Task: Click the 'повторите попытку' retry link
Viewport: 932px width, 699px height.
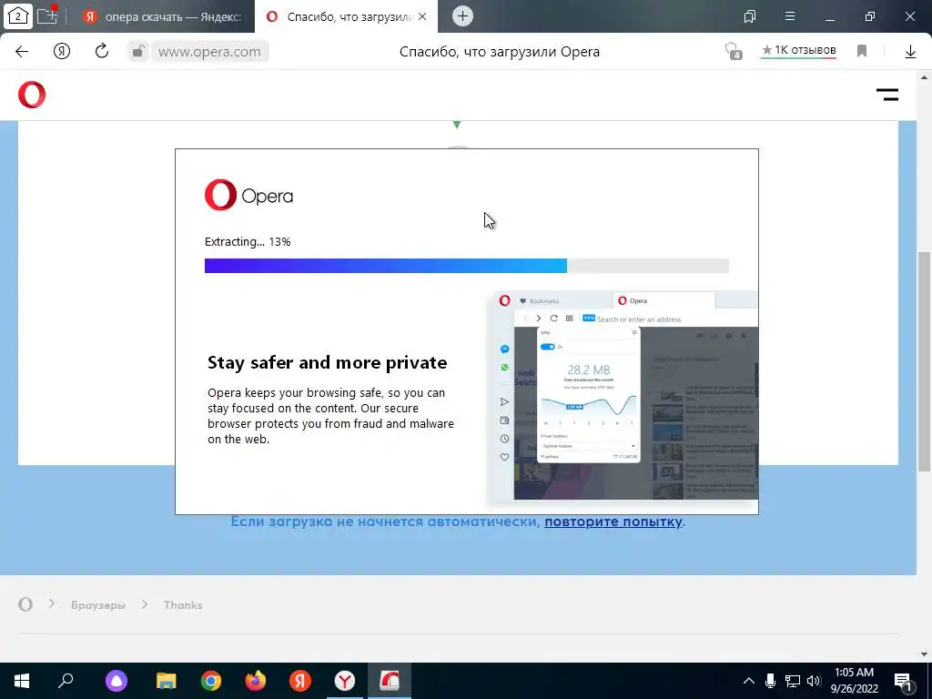Action: [613, 522]
